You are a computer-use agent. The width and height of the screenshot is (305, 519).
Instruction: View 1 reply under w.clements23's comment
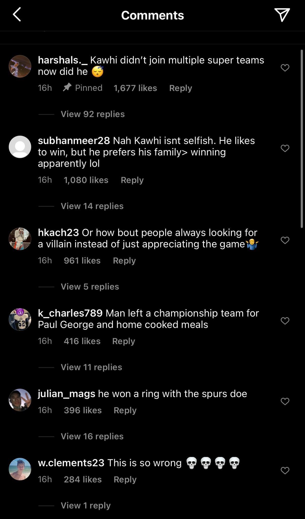(85, 505)
